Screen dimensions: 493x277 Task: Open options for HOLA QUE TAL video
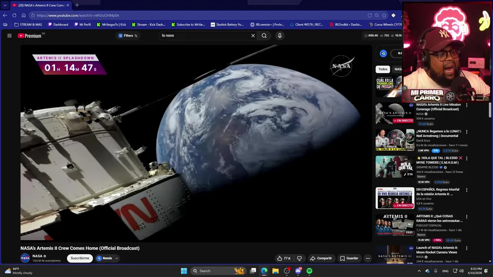coord(467,158)
